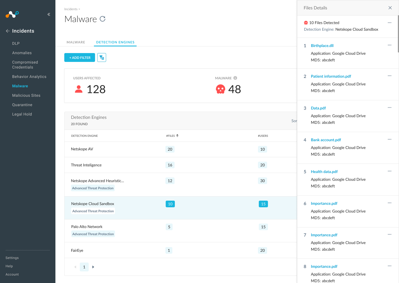Click the Incidents breadcrumb link
Viewport: 399px width, 283px height.
tap(71, 9)
